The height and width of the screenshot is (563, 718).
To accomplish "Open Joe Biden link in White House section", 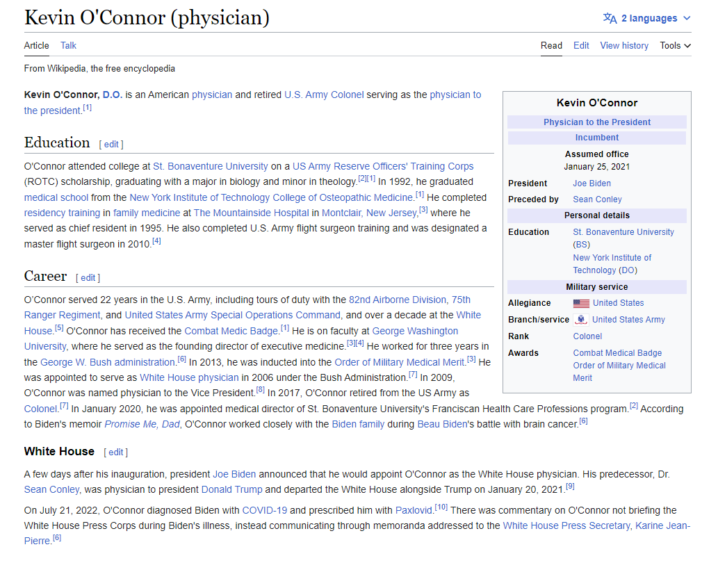I will coord(234,474).
